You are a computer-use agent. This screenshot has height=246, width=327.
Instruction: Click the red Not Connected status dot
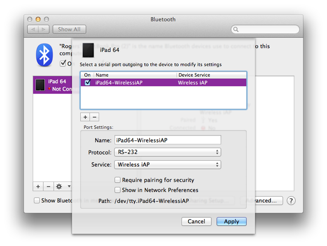click(x=49, y=89)
